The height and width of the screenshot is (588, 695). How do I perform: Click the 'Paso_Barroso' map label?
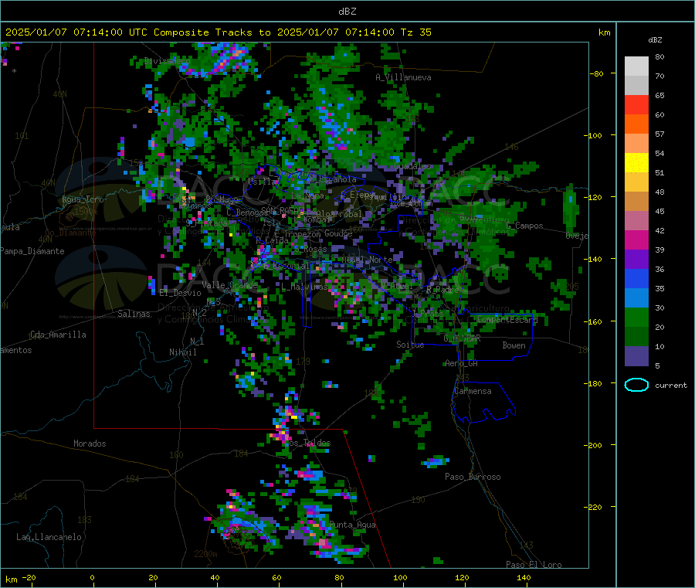[473, 477]
